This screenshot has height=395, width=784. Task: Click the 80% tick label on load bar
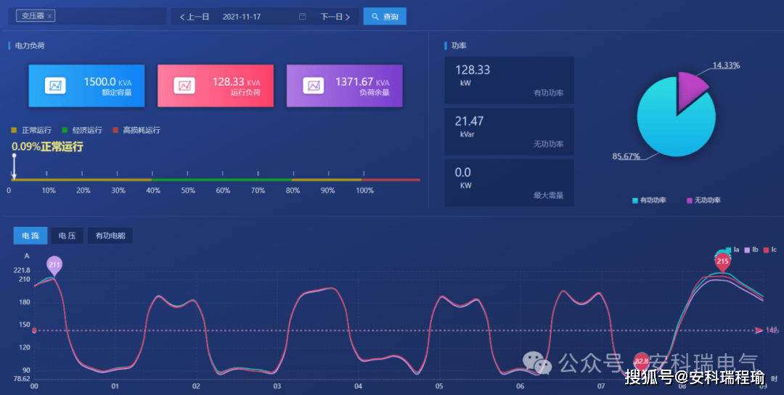coord(293,191)
